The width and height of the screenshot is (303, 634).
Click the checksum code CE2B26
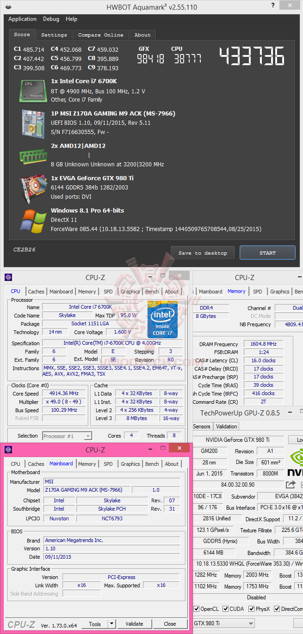tap(25, 250)
